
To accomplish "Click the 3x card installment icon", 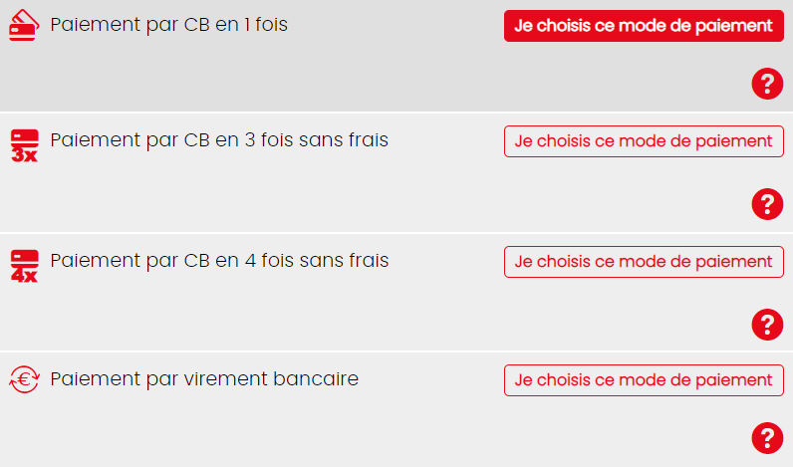I will click(x=24, y=145).
